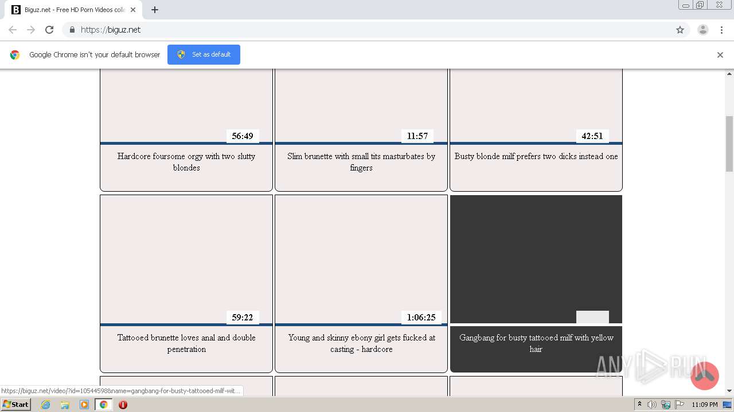Open the volume control in system tray

click(x=652, y=405)
